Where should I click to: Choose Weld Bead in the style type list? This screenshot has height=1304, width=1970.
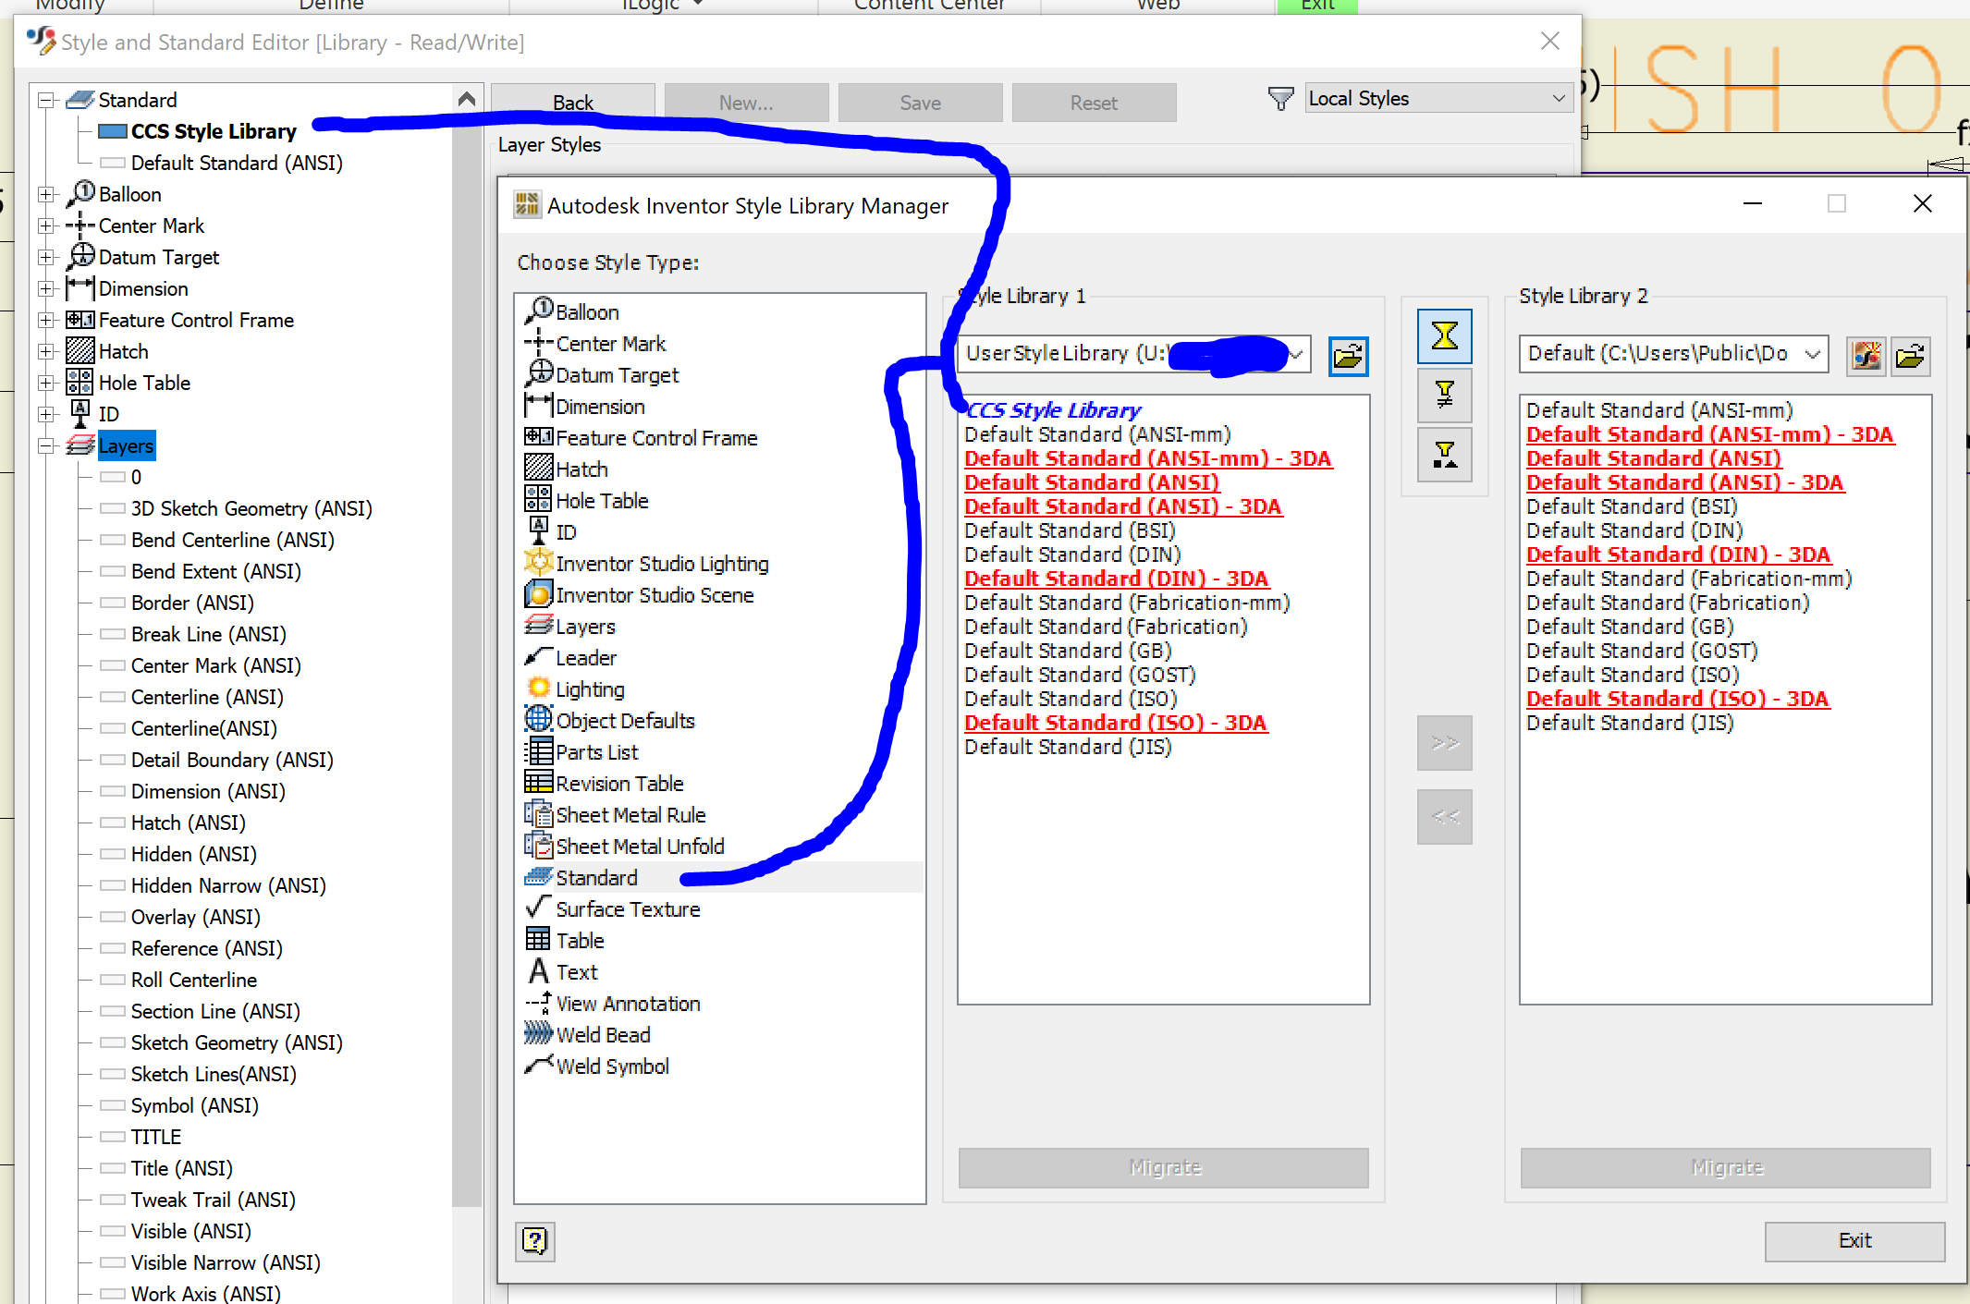pos(603,1035)
